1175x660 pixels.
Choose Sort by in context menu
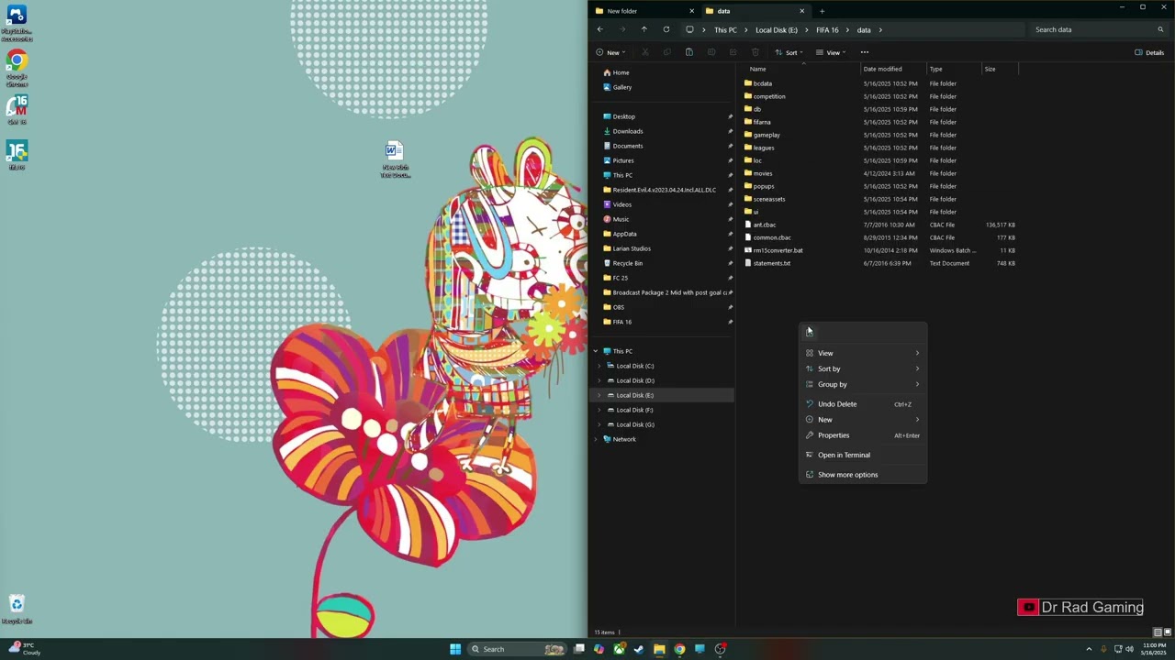[863, 368]
